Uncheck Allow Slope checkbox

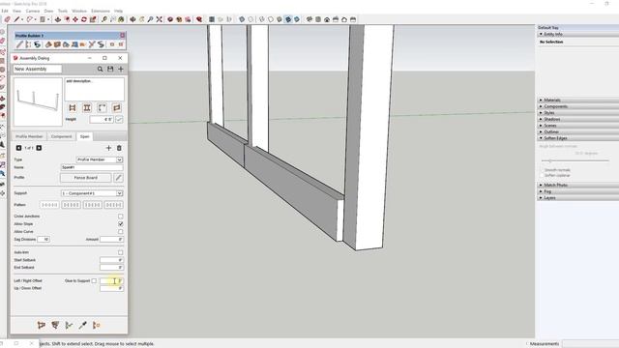click(x=120, y=223)
